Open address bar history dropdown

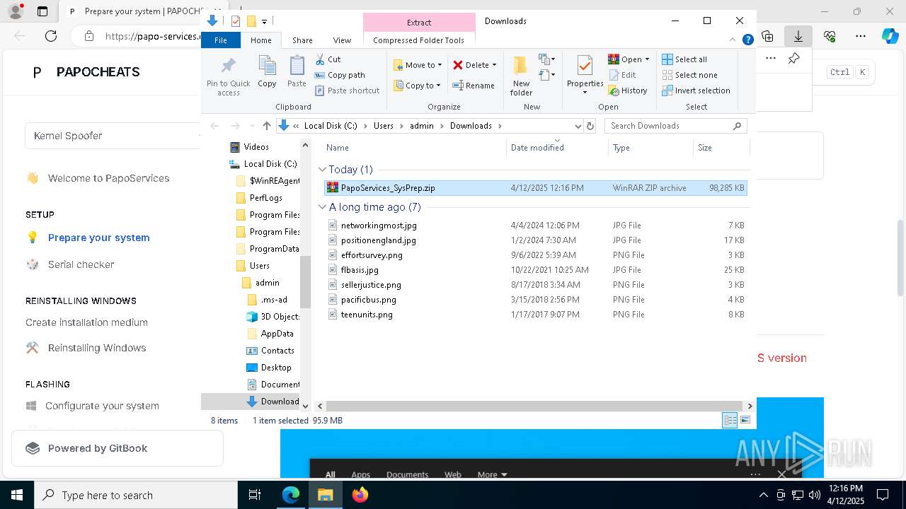[x=578, y=126]
